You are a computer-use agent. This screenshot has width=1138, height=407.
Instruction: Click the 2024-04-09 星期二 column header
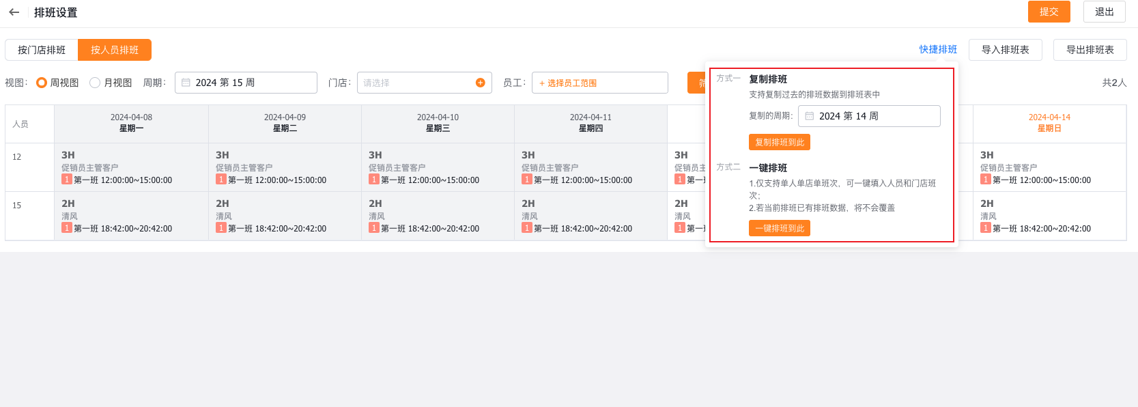click(x=285, y=124)
